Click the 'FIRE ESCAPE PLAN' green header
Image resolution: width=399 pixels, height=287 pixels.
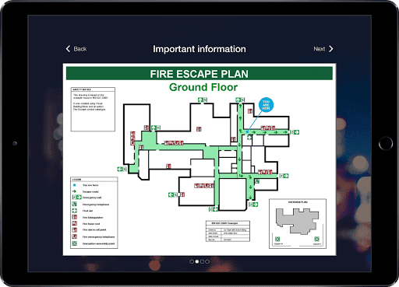(199, 74)
